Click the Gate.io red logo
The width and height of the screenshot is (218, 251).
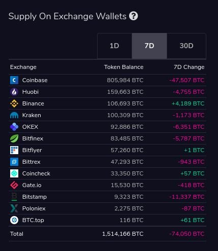(x=14, y=185)
